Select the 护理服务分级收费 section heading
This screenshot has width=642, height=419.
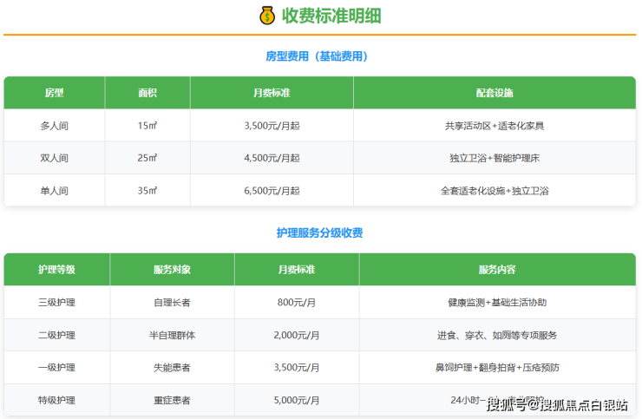pos(319,232)
